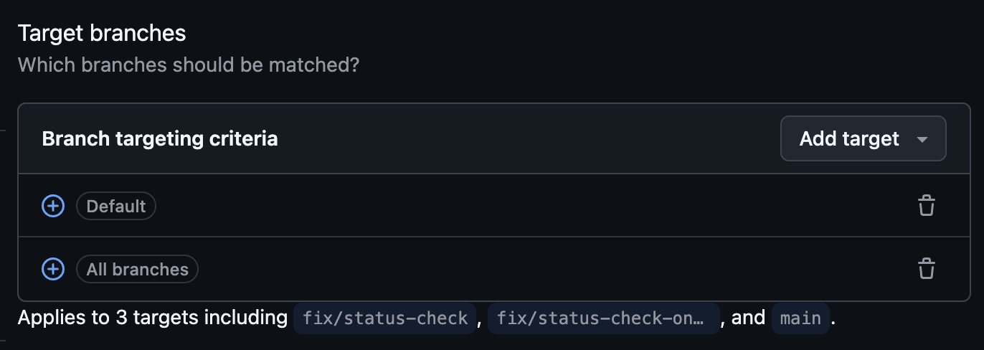984x350 pixels.
Task: Click the caret arrow in Add target
Action: coord(922,139)
